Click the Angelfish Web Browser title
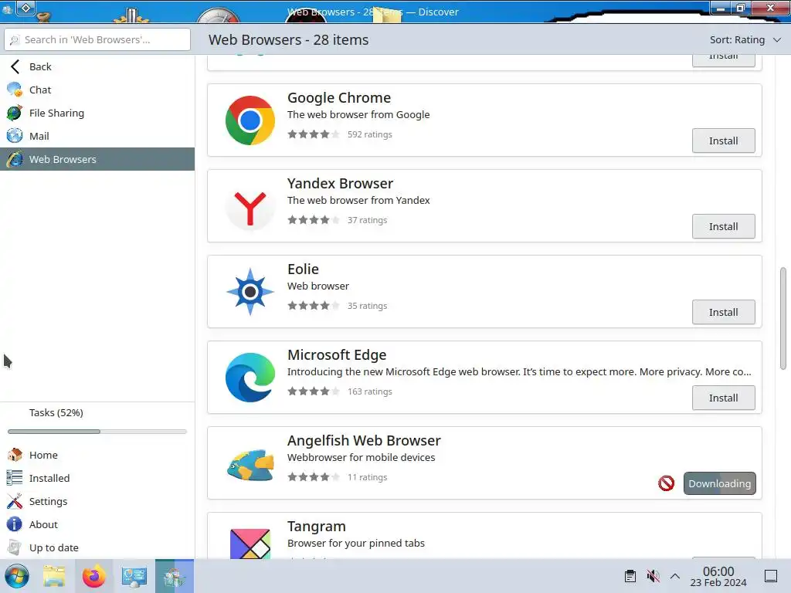Viewport: 791px width, 593px height. click(364, 441)
